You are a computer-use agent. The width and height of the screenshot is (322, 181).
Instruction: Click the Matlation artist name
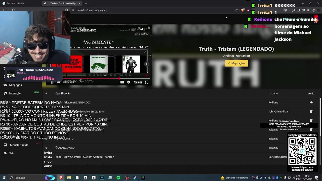243,56
